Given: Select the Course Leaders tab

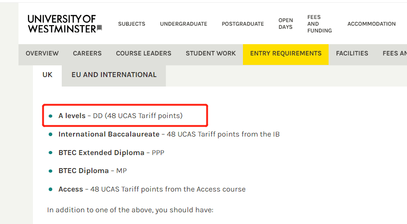Looking at the screenshot, I should (x=144, y=54).
